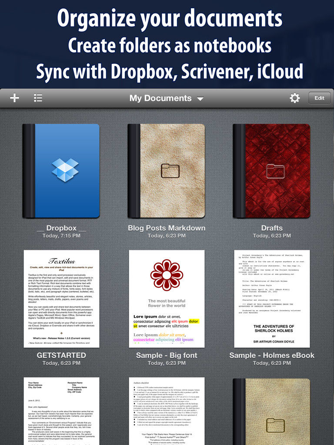The width and height of the screenshot is (334, 445).
Task: Switch to list view icon
Action: (38, 98)
